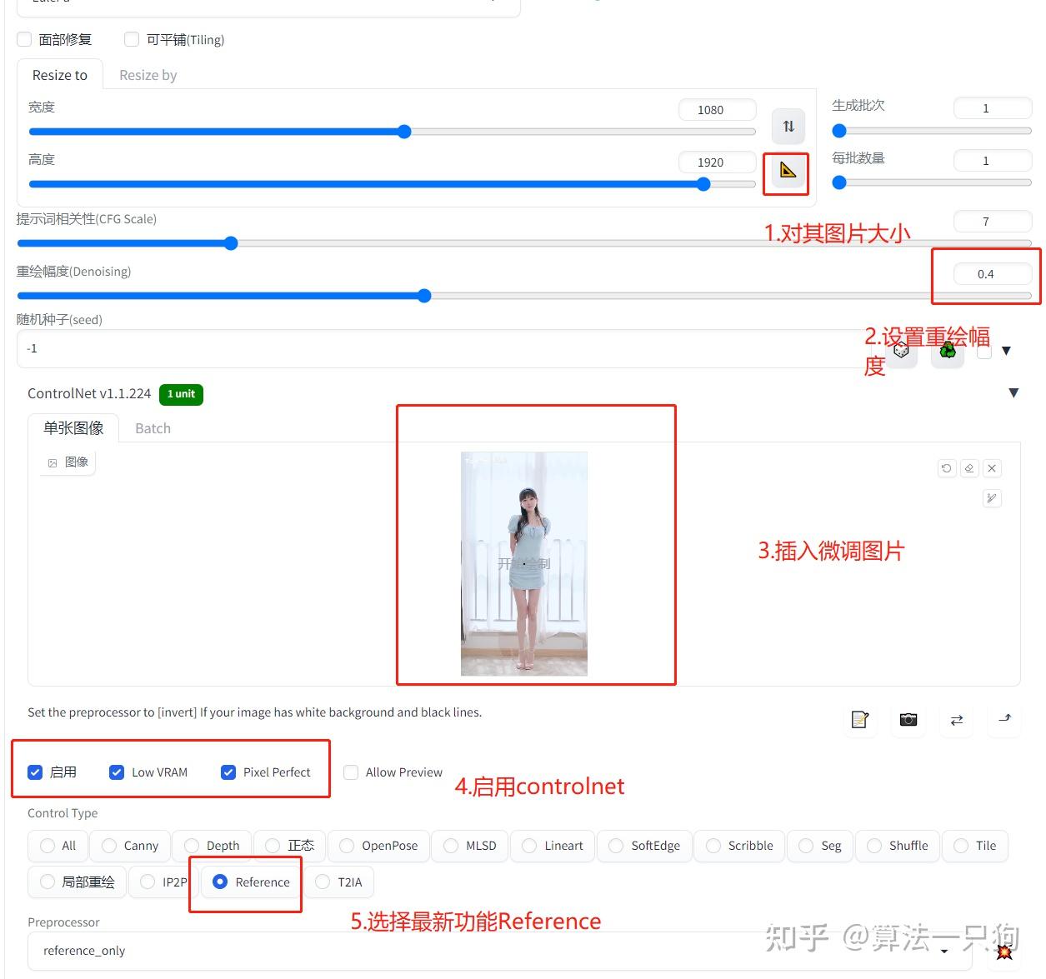Open webcam input with the camera icon
Image resolution: width=1046 pixels, height=979 pixels.
tap(908, 721)
